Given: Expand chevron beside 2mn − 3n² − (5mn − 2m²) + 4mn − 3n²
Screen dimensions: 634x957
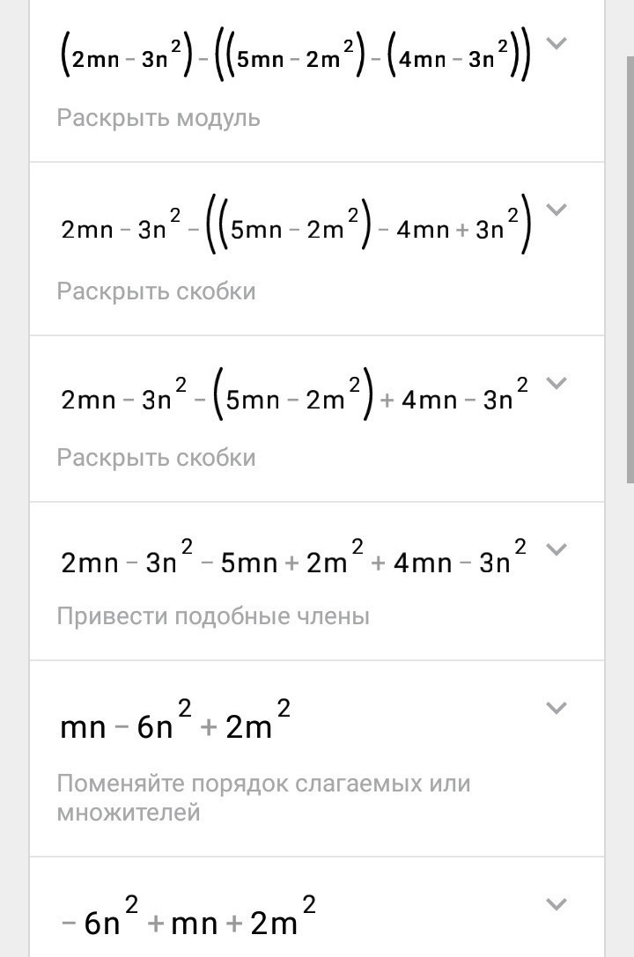Looking at the screenshot, I should pyautogui.click(x=556, y=383).
